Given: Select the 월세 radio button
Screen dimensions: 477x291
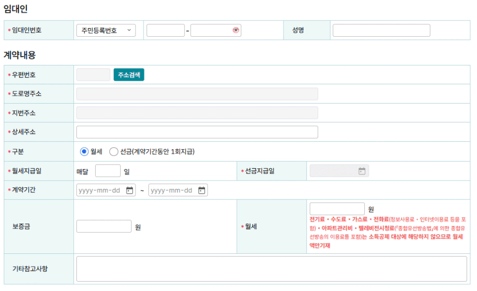Looking at the screenshot, I should (84, 151).
